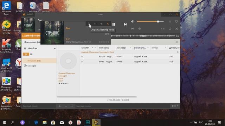Adjust the orange volume slider

[150, 22]
